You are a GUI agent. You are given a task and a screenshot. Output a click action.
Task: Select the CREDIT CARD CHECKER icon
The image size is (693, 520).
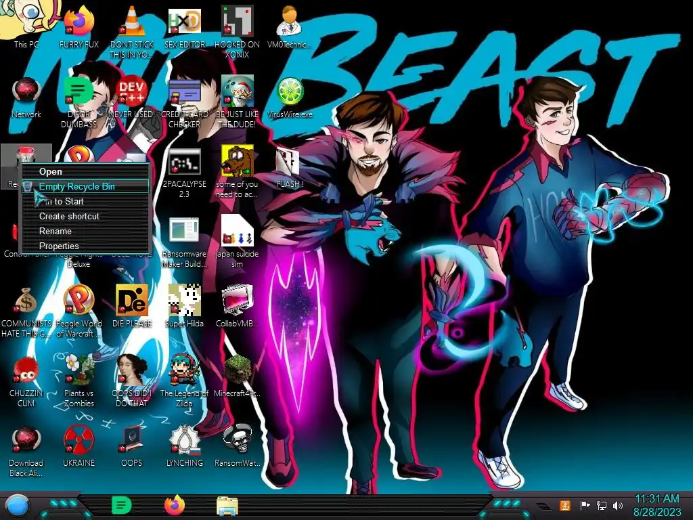tap(185, 103)
